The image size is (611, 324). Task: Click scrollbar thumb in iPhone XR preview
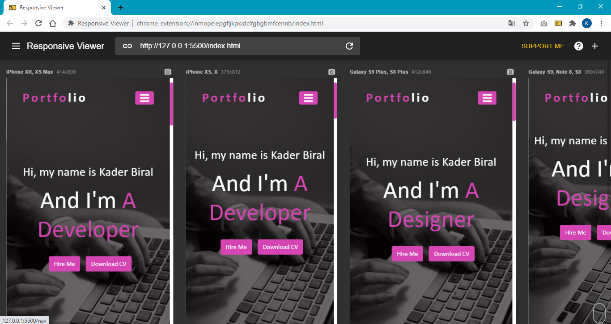point(171,104)
